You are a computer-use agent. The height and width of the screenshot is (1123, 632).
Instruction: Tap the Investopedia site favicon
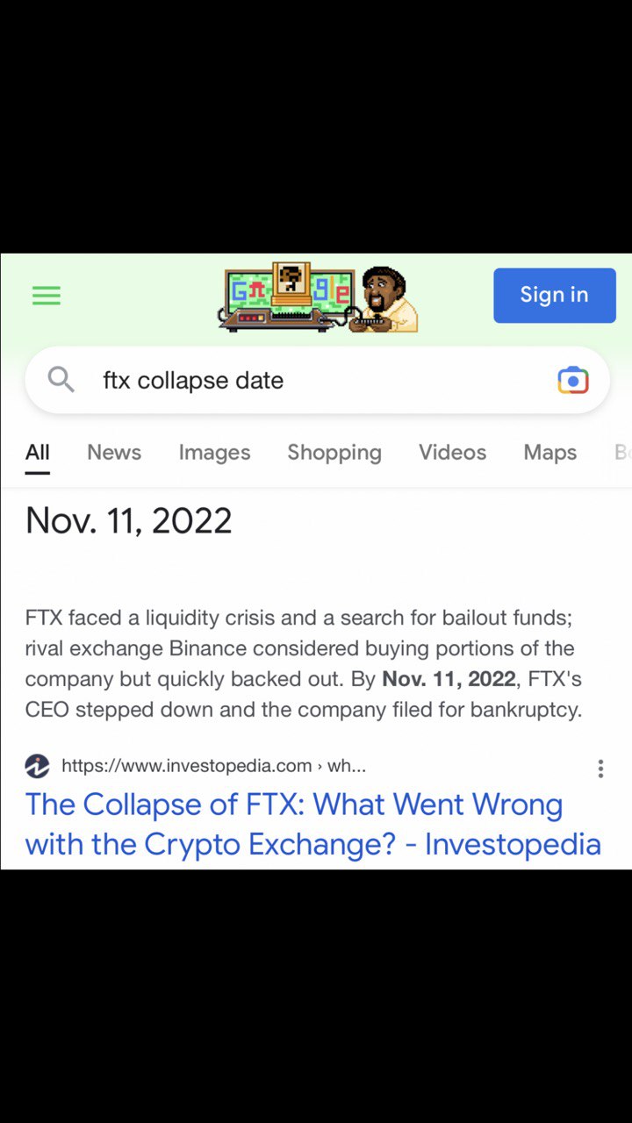(37, 766)
